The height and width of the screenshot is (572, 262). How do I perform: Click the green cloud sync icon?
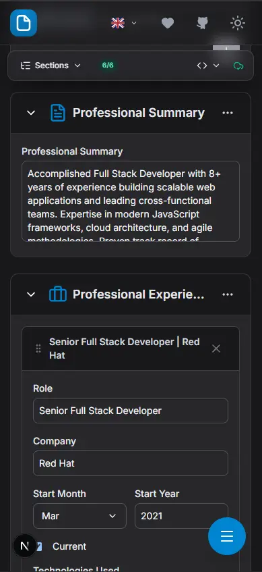(238, 66)
